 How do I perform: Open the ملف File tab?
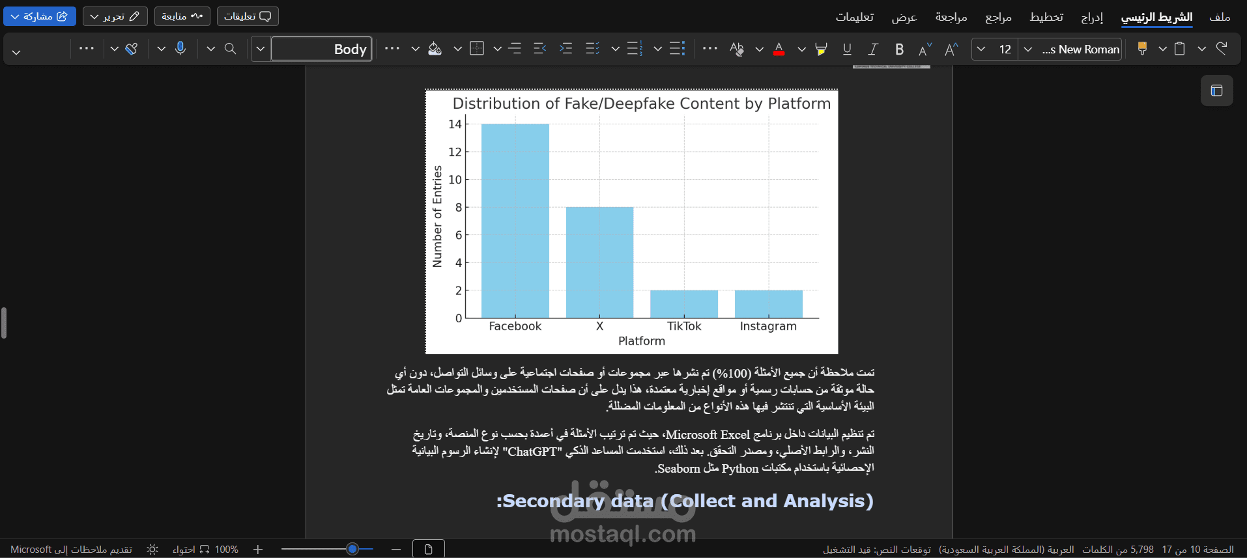(1220, 17)
